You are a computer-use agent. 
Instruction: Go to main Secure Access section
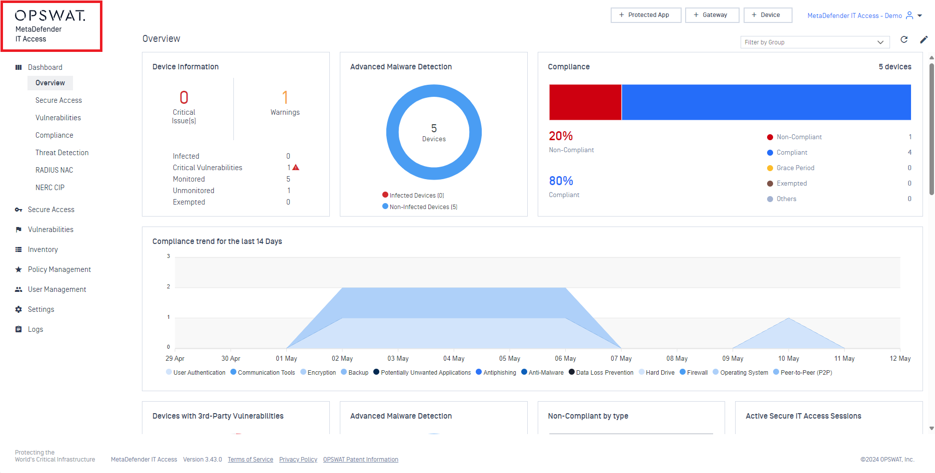coord(51,210)
